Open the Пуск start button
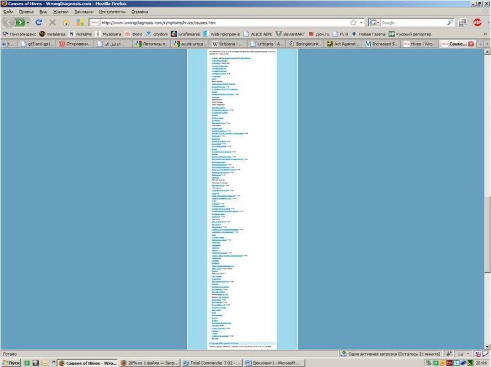Screen dimensions: 491x367 pos(11,363)
